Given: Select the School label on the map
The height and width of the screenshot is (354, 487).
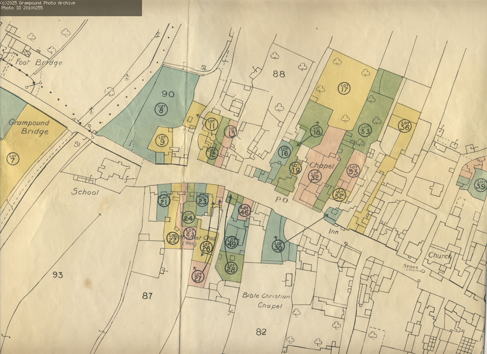Looking at the screenshot, I should point(85,192).
